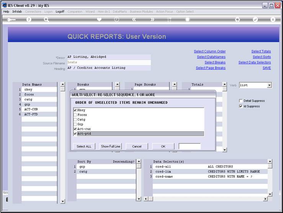This screenshot has width=283, height=213.
Task: Click the IES Client title bar icon
Action: (x=5, y=5)
